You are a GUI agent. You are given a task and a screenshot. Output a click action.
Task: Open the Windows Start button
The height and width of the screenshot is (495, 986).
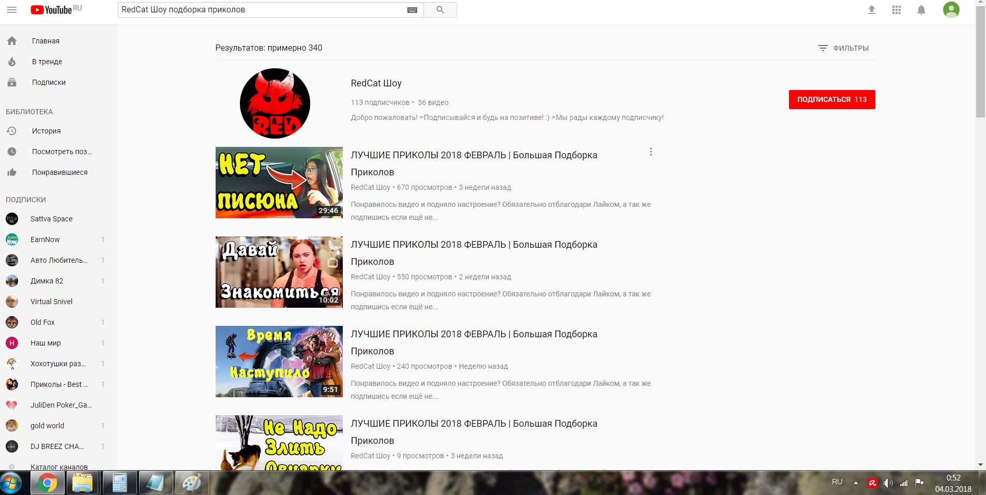pos(11,483)
